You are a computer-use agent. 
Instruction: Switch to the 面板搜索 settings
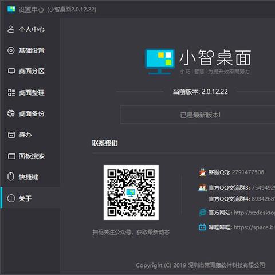[30, 156]
